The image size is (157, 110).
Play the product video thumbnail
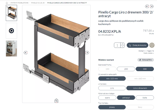(11, 31)
